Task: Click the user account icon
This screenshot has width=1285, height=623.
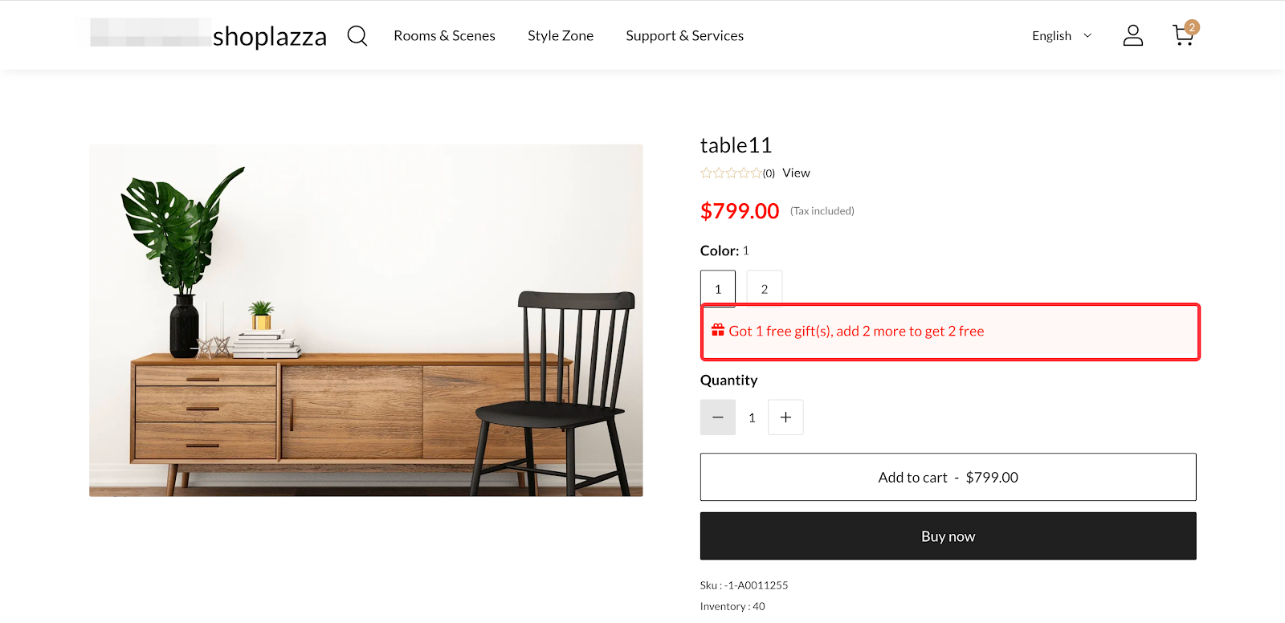Action: coord(1132,35)
